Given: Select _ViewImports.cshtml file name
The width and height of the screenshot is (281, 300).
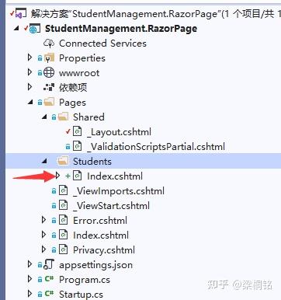Looking at the screenshot, I should point(119,191).
